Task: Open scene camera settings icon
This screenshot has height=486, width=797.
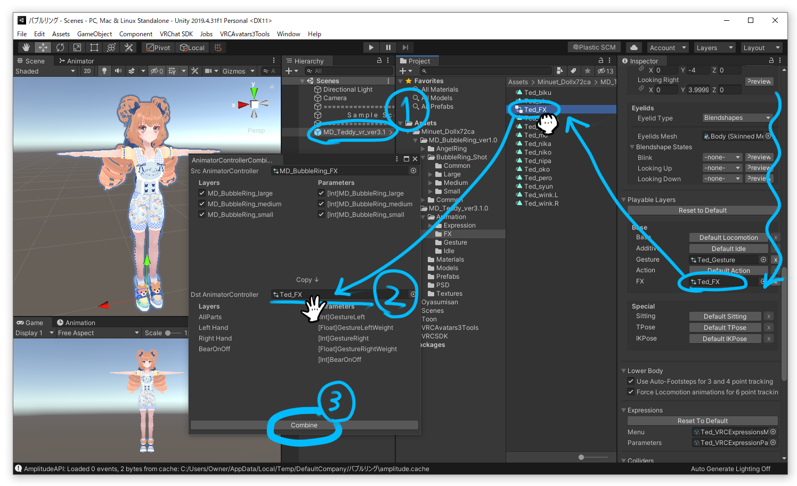Action: [208, 71]
